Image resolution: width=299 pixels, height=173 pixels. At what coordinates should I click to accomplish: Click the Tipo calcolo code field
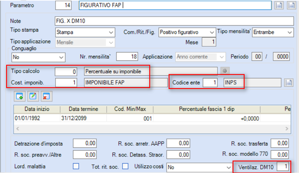66,71
